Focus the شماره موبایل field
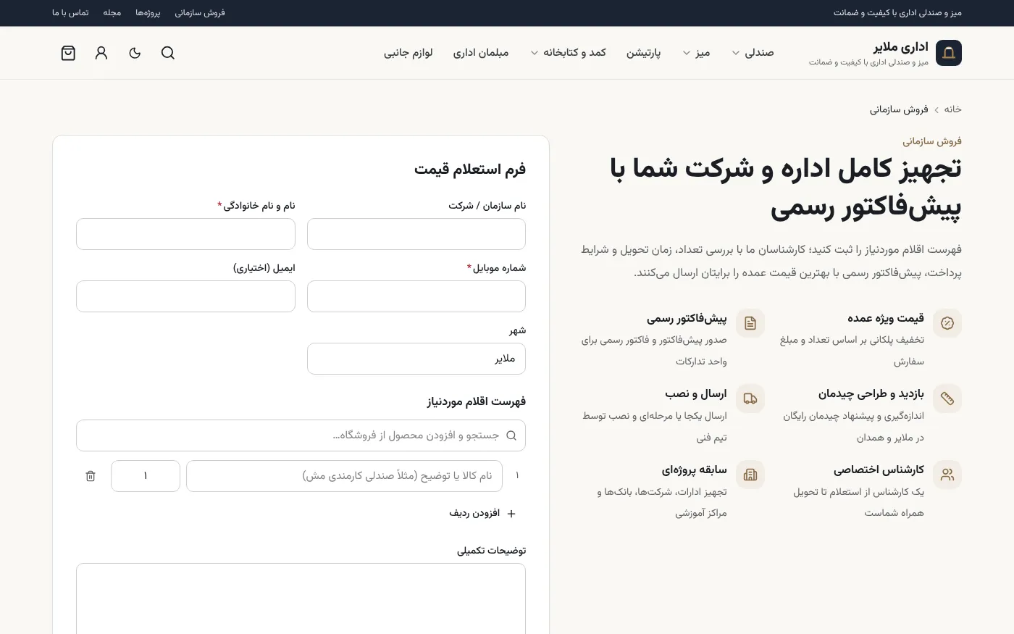Screen dimensions: 1014x634 pyautogui.click(x=416, y=296)
